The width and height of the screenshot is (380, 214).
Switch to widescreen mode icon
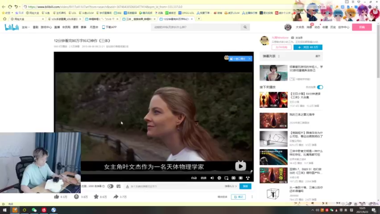point(233,178)
